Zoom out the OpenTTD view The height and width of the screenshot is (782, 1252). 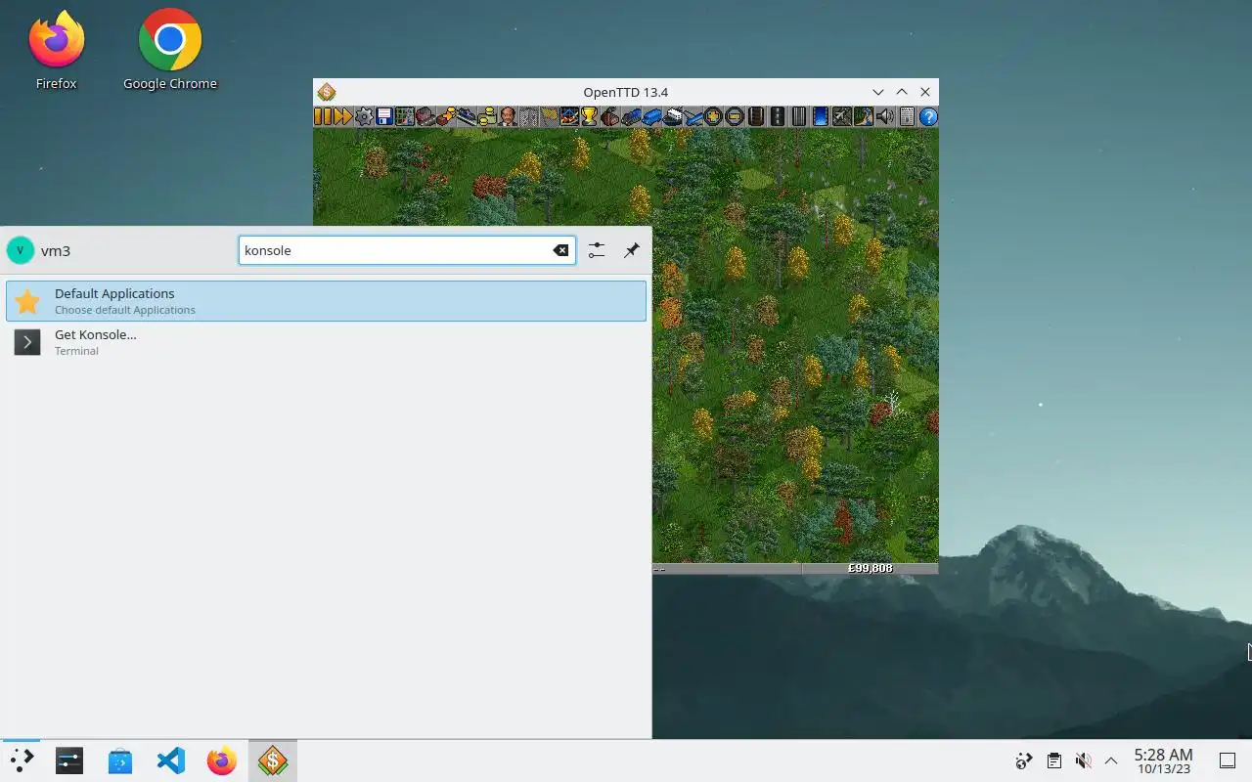pyautogui.click(x=734, y=117)
